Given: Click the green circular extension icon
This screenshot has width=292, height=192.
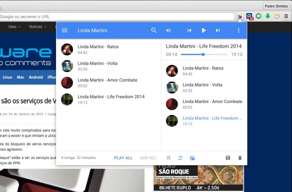Looking at the screenshot, I should 258,16.
